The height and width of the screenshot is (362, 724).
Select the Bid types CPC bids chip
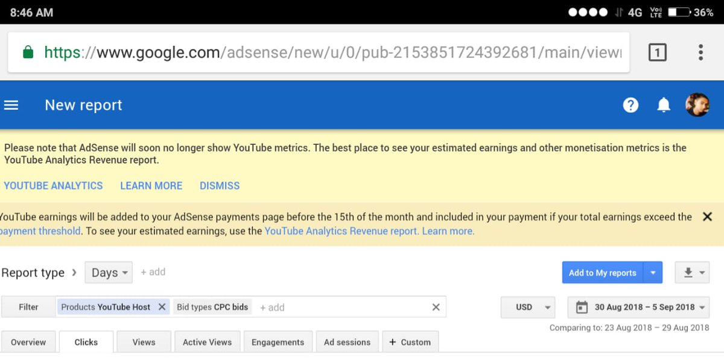click(x=212, y=307)
